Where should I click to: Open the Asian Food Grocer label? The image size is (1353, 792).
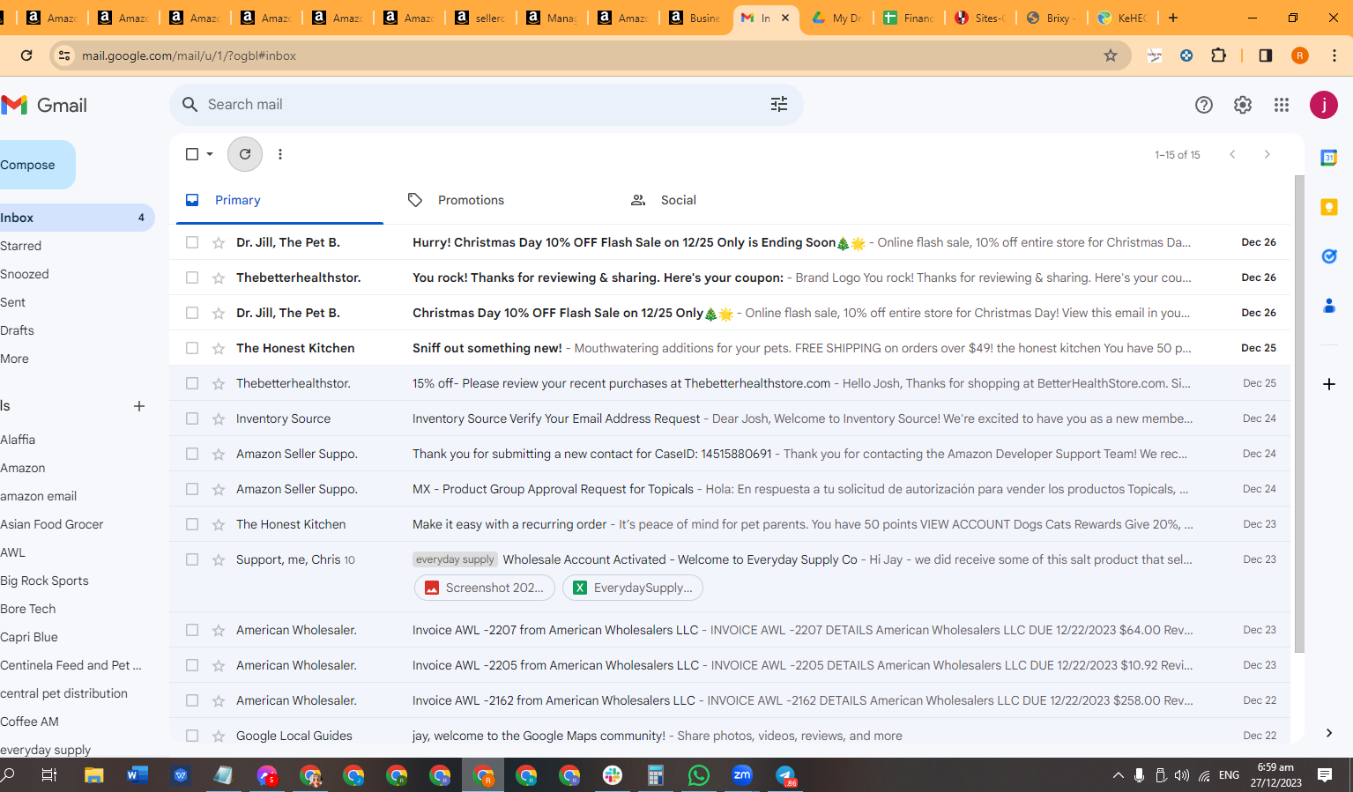tap(52, 524)
